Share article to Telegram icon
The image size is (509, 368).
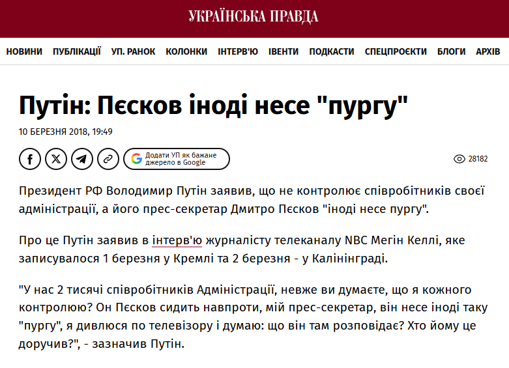click(x=82, y=159)
